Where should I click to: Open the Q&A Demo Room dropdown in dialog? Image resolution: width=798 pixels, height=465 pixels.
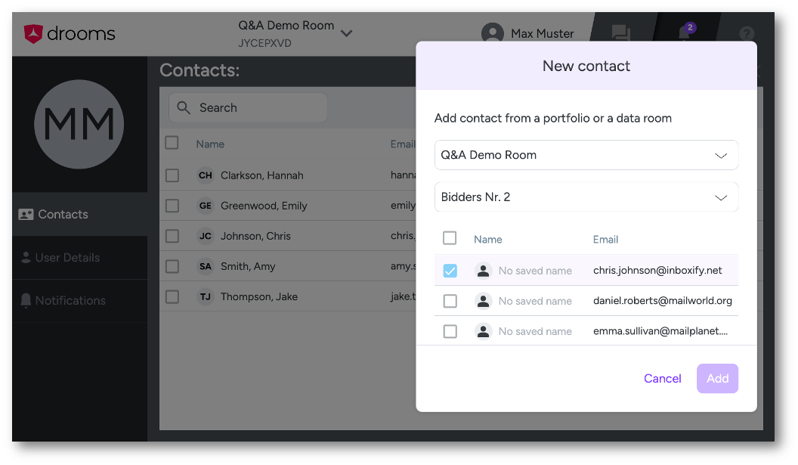[x=586, y=155]
